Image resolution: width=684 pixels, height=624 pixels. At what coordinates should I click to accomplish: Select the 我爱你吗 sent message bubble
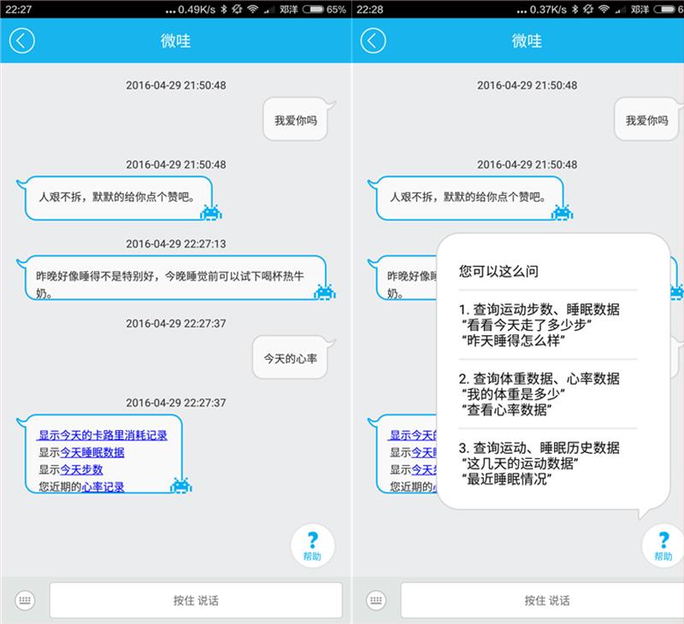294,119
